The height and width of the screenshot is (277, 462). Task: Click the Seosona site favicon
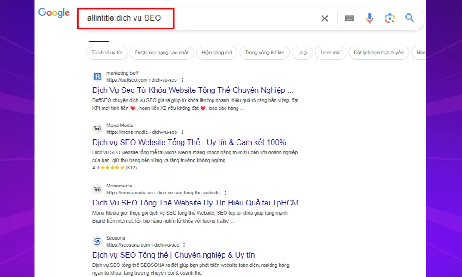(97, 241)
